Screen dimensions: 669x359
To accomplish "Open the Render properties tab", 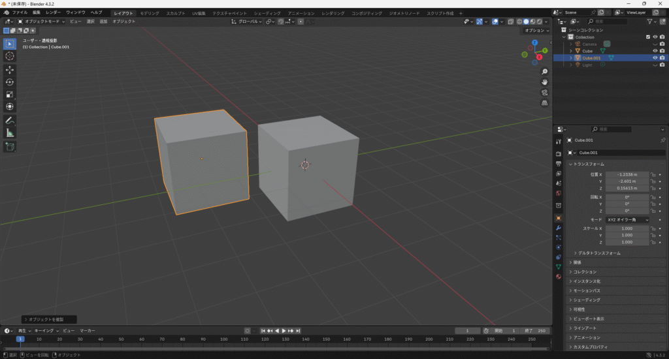I will pos(559,153).
